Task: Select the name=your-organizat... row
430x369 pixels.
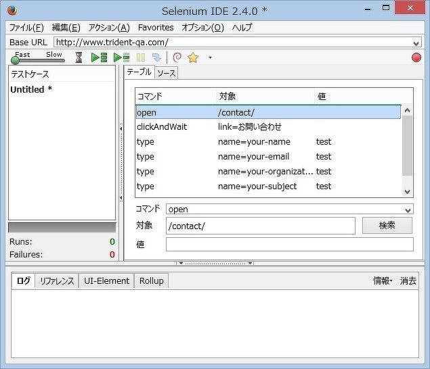Action: (268, 172)
